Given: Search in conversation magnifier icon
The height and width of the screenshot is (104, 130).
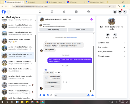Looking at the screenshot, I should (115, 35).
